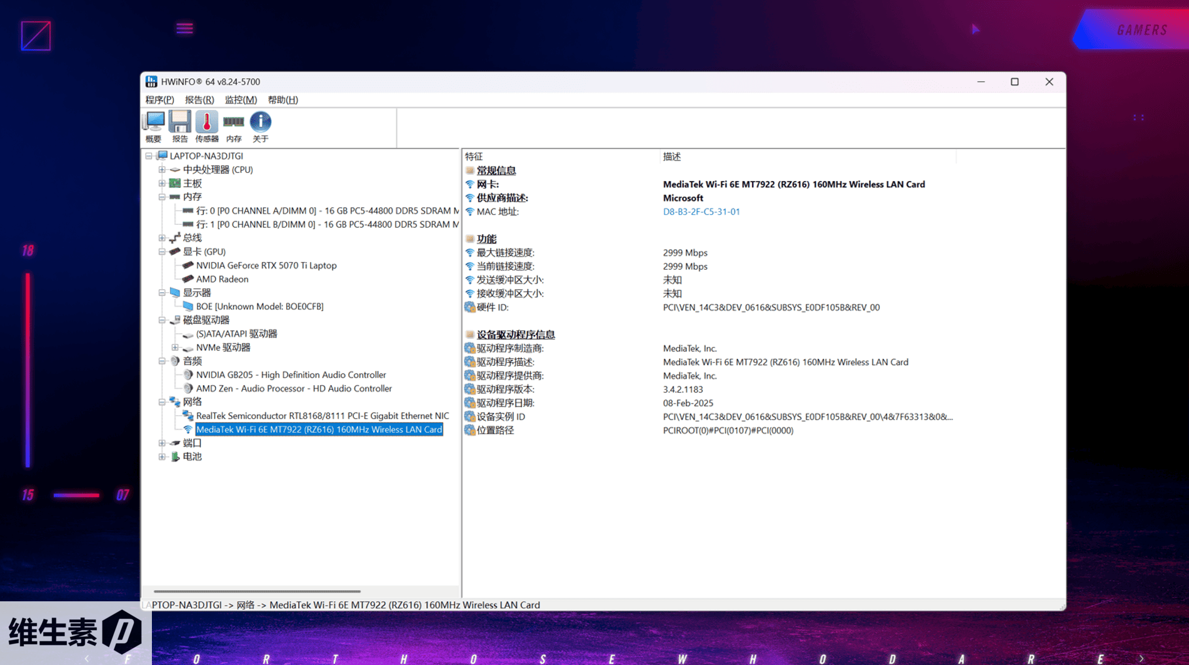Click the MAC address D8-B3-2F-C5-31-01 link
This screenshot has height=665, width=1189.
click(x=701, y=212)
